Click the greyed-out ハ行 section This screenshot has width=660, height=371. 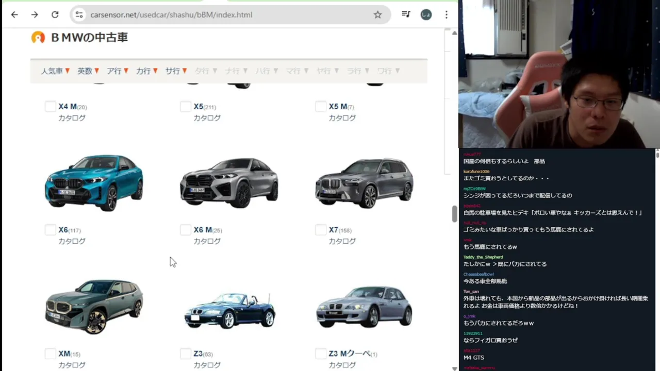click(x=267, y=71)
